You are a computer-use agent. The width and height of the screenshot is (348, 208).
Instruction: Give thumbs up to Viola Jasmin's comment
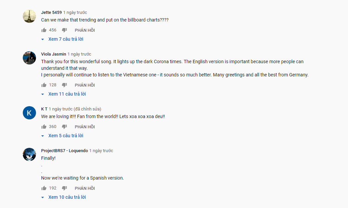coord(44,85)
